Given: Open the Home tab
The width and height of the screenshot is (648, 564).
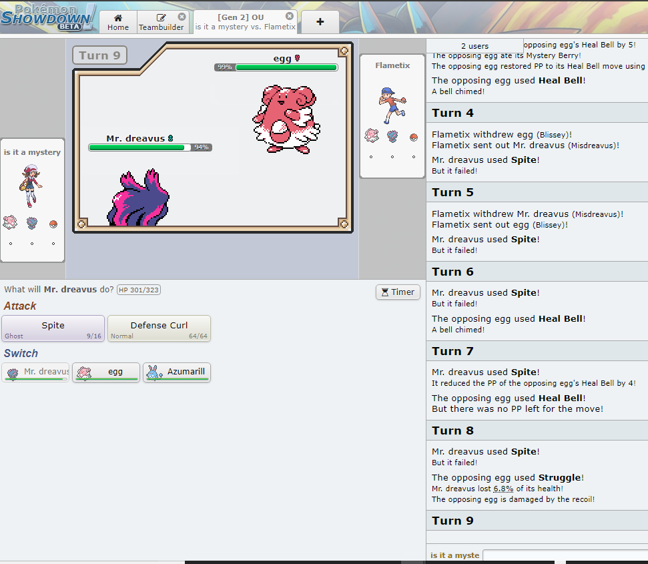Looking at the screenshot, I should (118, 22).
